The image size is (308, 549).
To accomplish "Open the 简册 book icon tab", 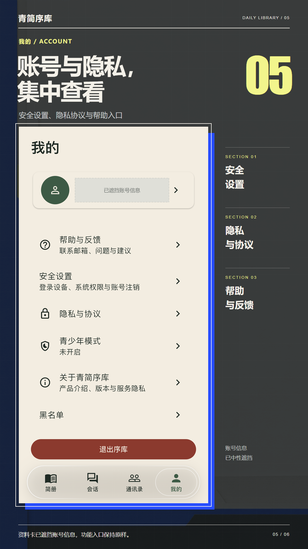I will 51,478.
